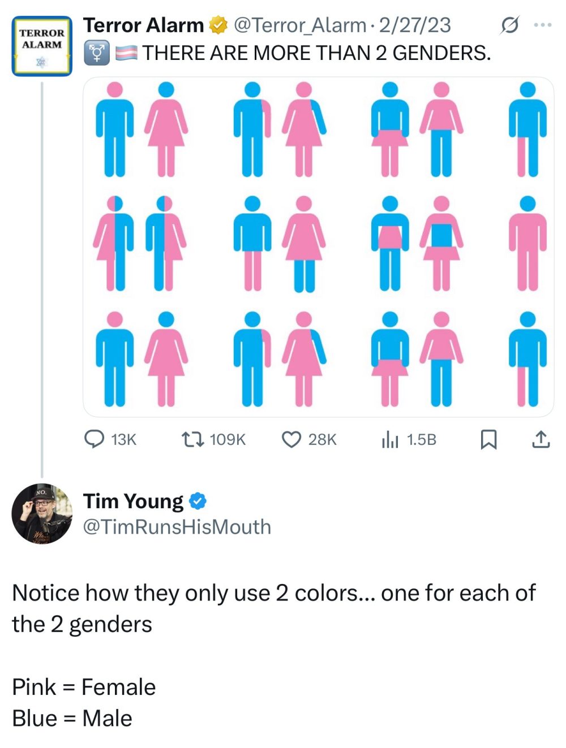
Task: Open the @TimRunsHisMouth handle link
Action: (177, 526)
